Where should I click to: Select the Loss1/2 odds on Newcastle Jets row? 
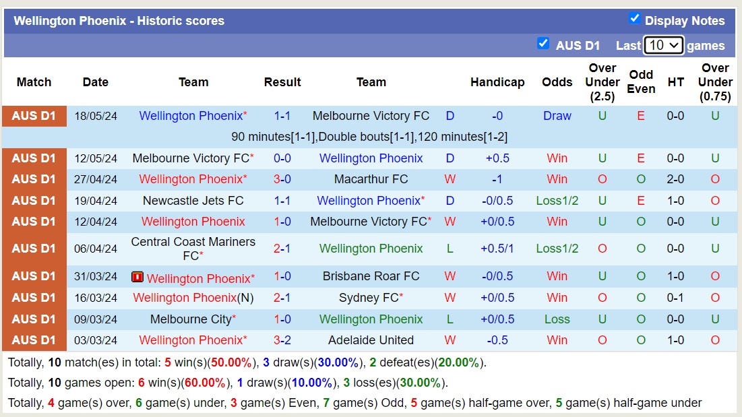557,200
